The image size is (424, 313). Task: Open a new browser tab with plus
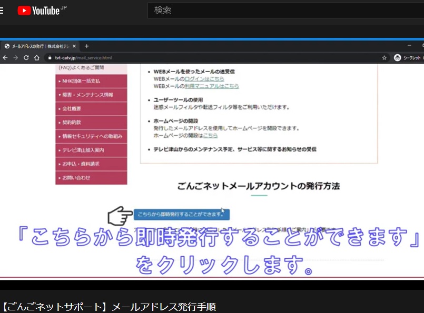coord(87,46)
